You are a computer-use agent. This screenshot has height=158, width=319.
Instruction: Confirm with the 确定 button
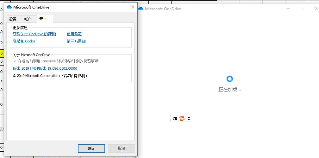[91, 149]
